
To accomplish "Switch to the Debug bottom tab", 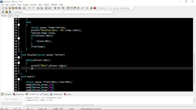I will coord(44,94).
